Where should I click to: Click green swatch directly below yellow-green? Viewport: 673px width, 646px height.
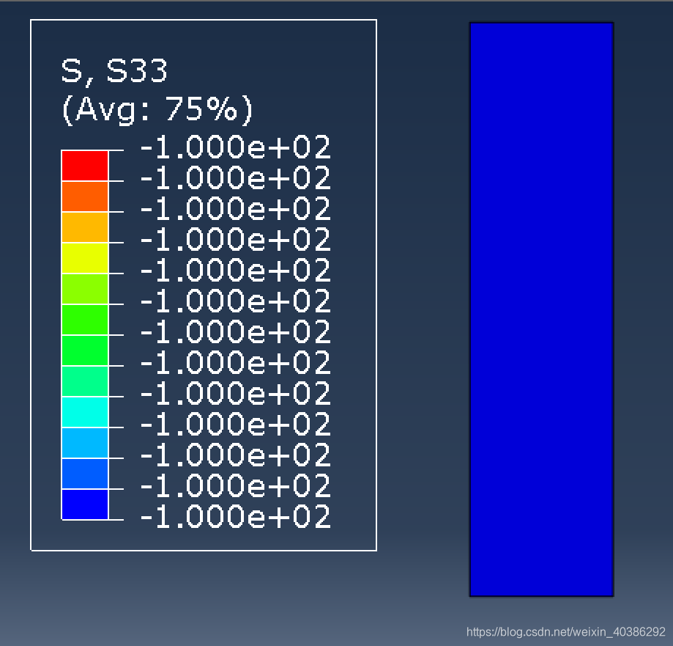(85, 320)
